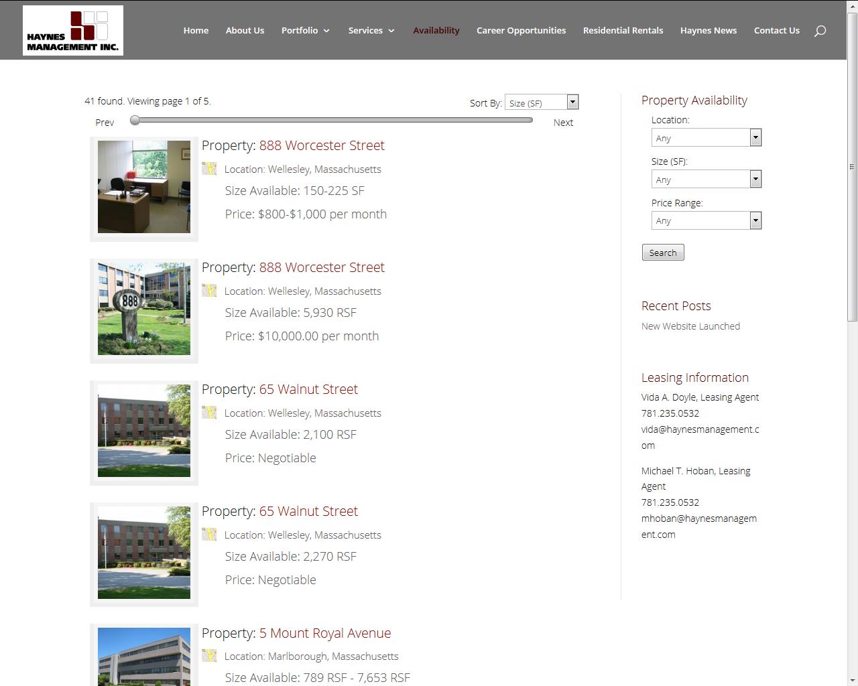Expand the Services menu chevron
858x686 pixels.
click(x=391, y=31)
